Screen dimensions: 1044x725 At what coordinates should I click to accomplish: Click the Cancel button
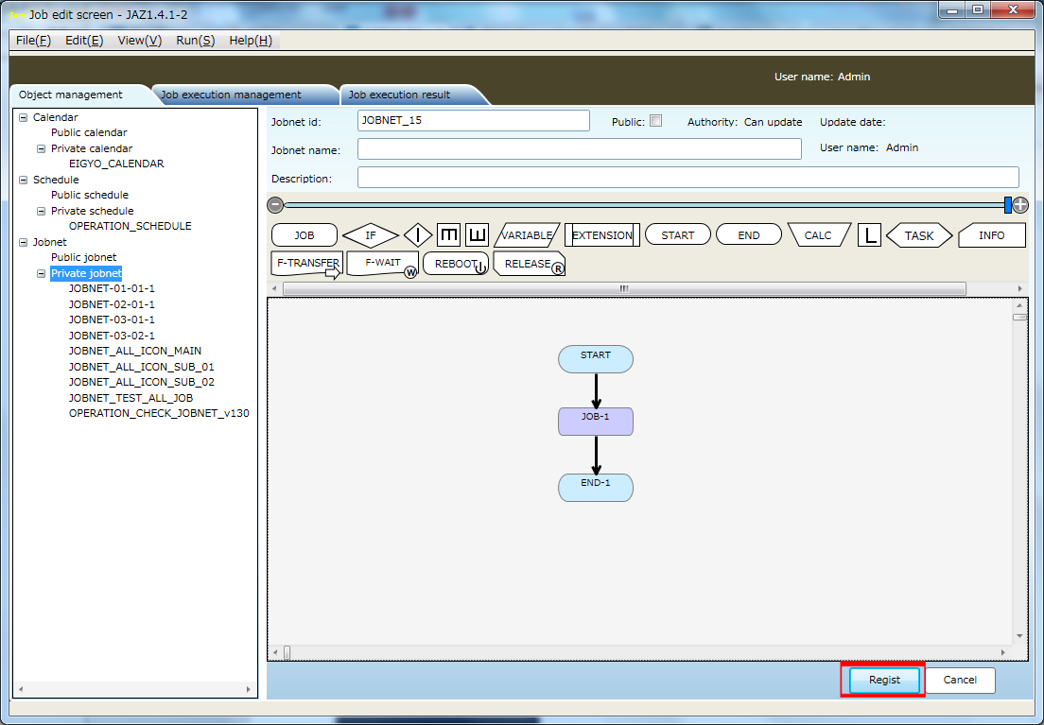point(960,680)
